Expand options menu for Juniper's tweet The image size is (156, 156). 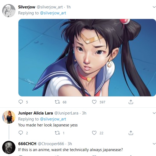click(x=154, y=113)
